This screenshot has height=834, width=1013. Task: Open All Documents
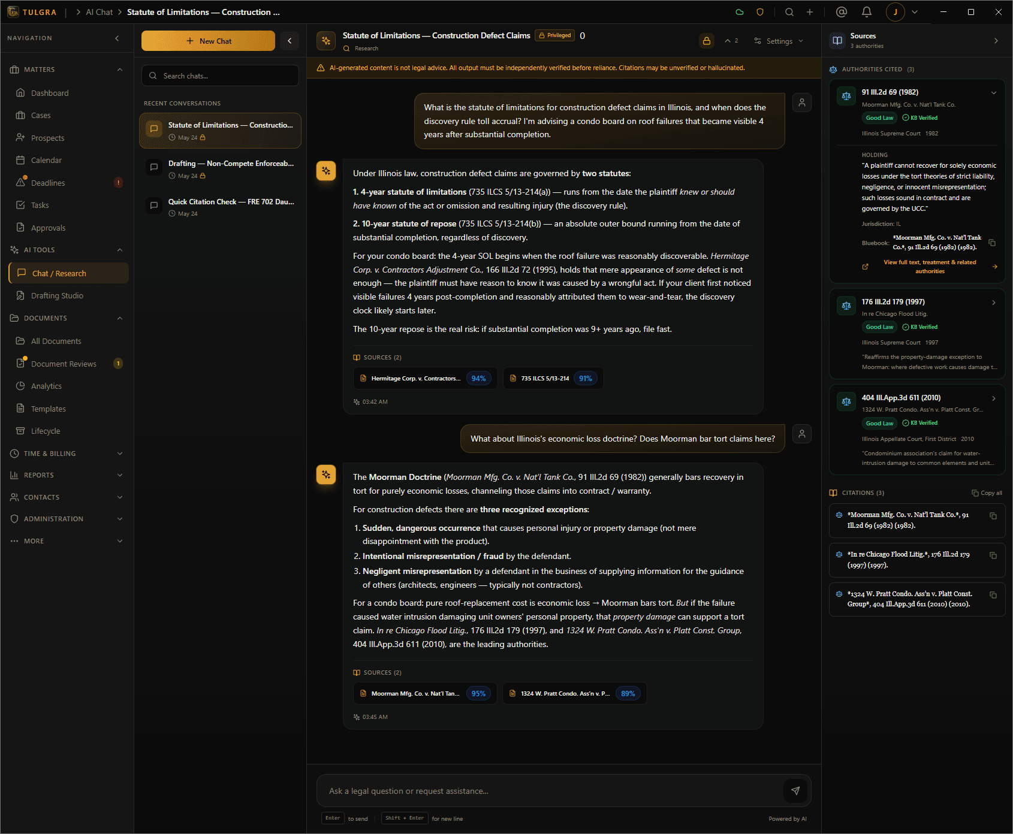coord(68,341)
